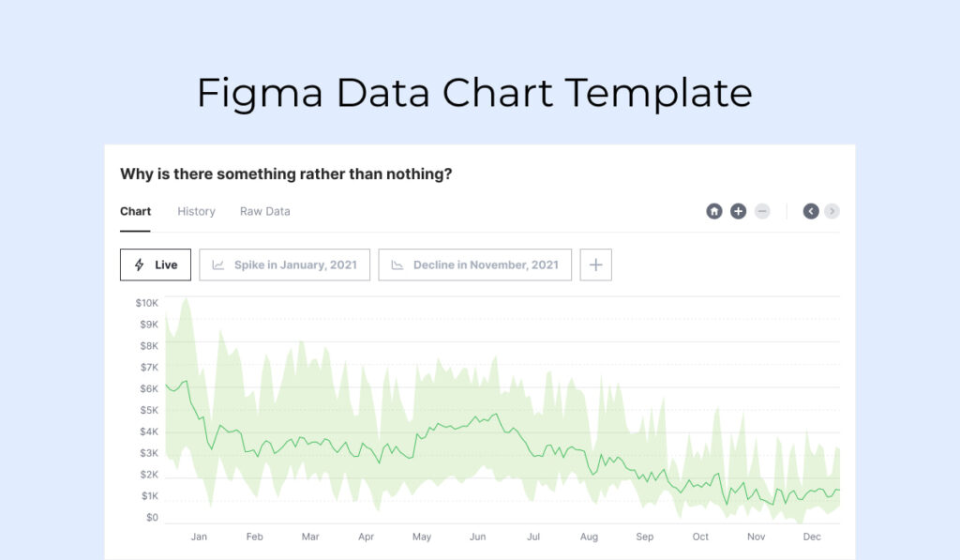Select the Chart tab

[135, 211]
